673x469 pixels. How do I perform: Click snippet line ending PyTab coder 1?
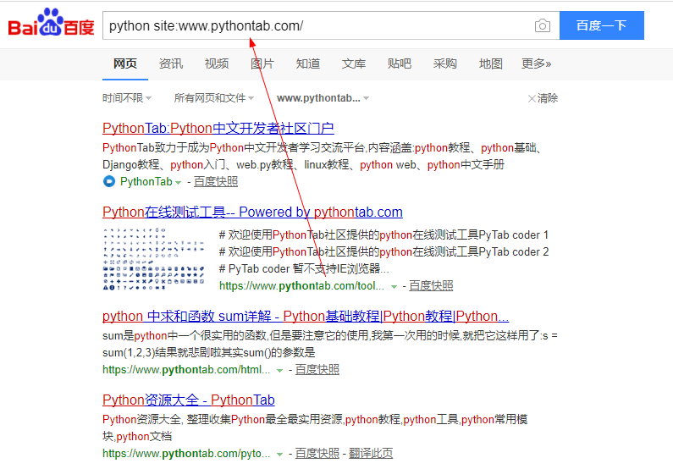point(383,235)
